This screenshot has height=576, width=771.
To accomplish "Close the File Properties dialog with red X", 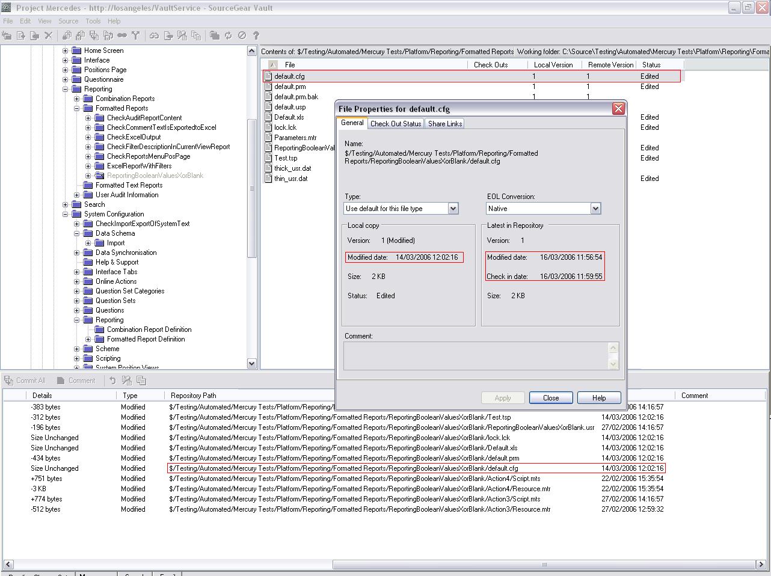I will (x=618, y=109).
